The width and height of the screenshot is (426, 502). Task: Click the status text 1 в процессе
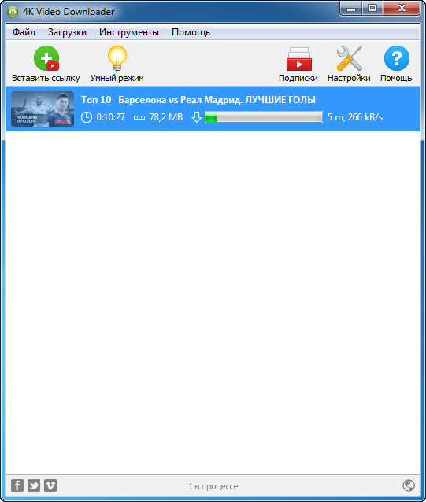point(213,486)
